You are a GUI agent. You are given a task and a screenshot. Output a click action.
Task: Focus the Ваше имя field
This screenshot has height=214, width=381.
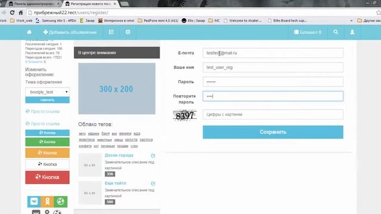click(x=273, y=67)
